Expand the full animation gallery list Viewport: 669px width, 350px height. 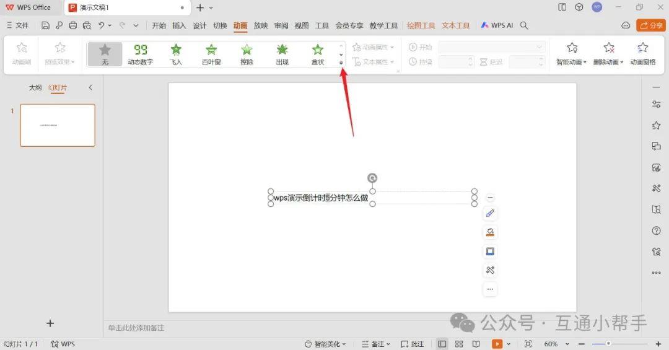(341, 63)
